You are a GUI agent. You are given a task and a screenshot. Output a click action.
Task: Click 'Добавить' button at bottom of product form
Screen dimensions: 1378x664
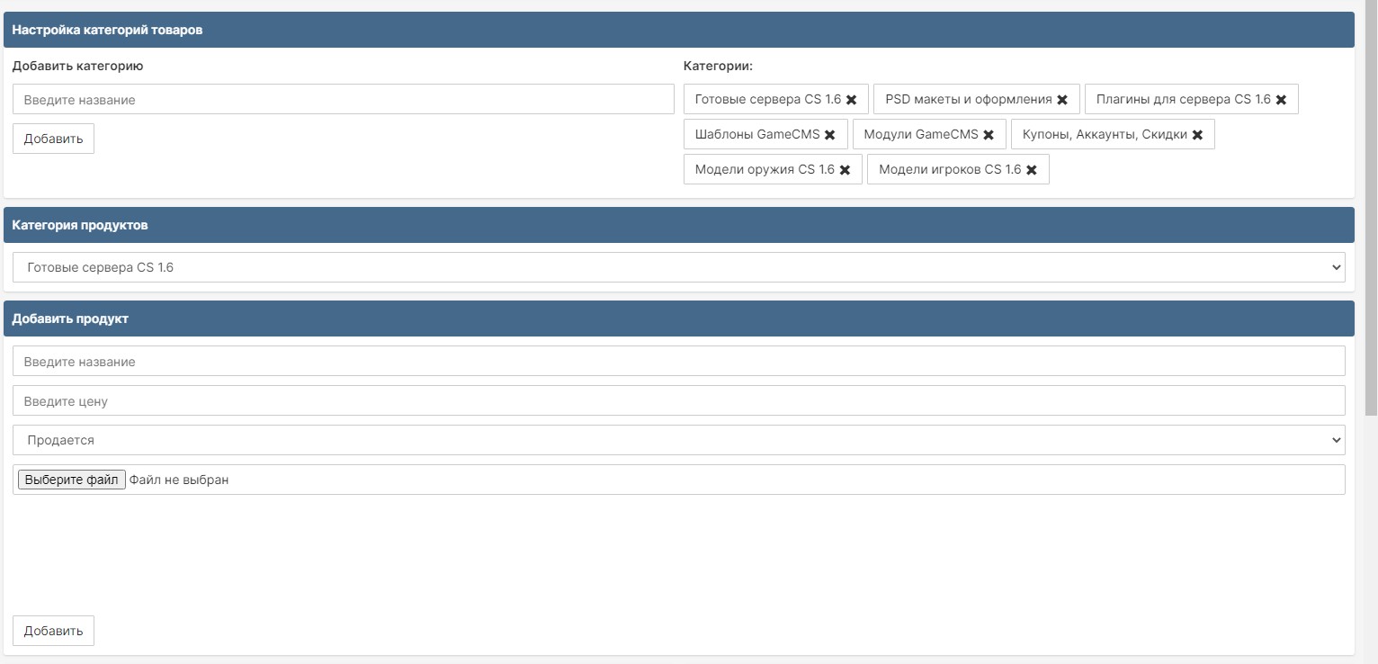click(53, 631)
